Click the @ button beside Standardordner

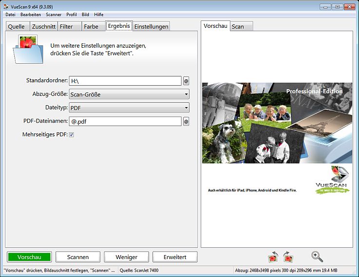[186, 81]
